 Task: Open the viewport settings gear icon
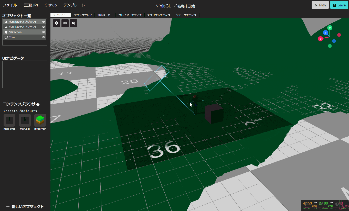pos(56,23)
